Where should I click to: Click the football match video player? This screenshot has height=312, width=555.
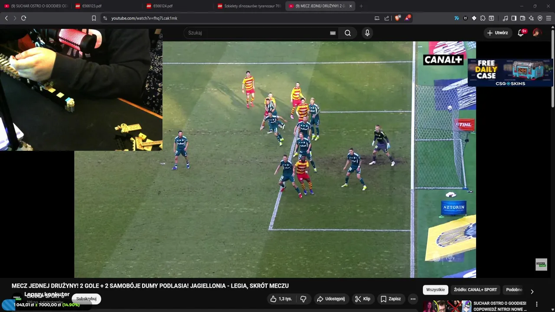[275, 159]
